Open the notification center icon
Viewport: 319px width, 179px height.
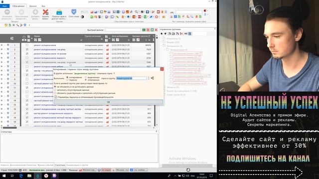pyautogui.click(x=211, y=176)
